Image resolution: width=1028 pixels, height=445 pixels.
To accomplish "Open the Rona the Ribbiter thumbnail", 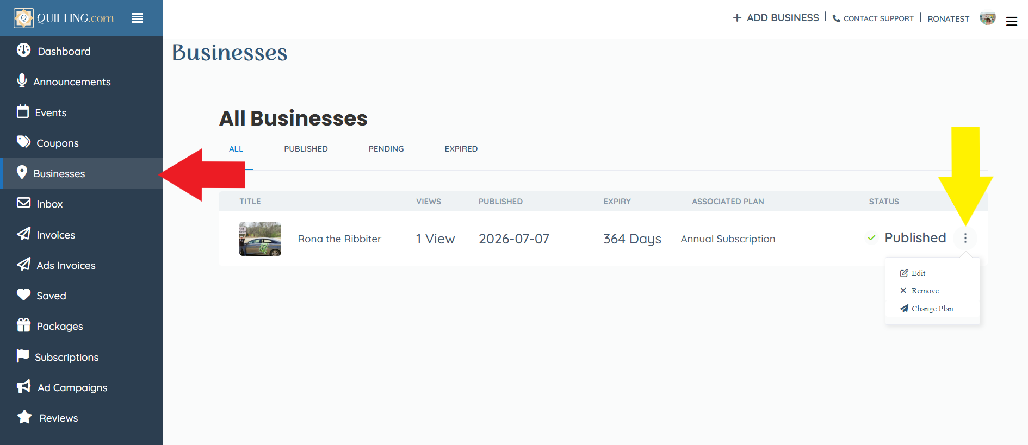I will click(260, 239).
